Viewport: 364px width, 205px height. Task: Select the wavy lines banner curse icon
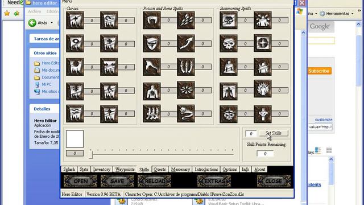click(x=75, y=114)
